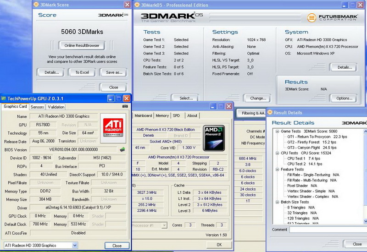Select the Fill Rate - Single-Texturing row
Screen dimensions: 367x252
click(313, 175)
